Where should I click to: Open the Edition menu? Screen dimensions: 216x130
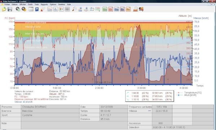[14, 4]
